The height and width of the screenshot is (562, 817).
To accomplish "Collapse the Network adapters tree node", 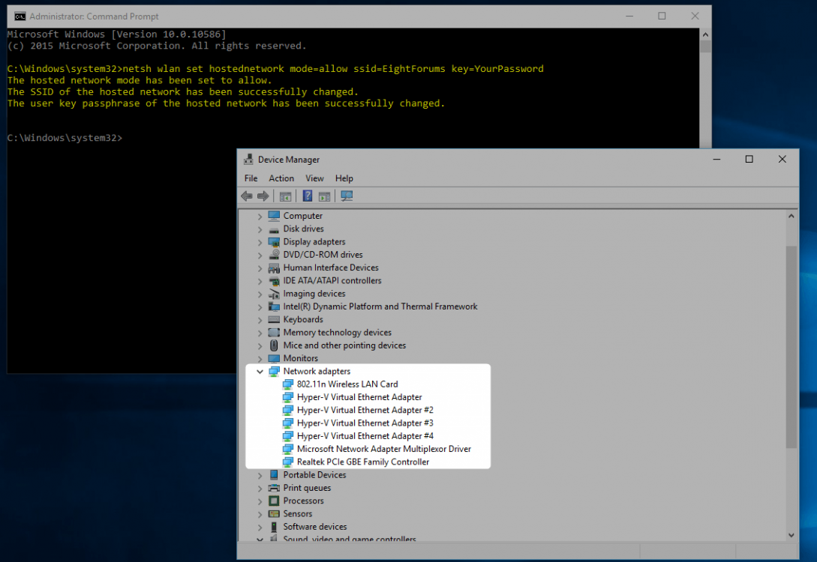I will click(260, 371).
